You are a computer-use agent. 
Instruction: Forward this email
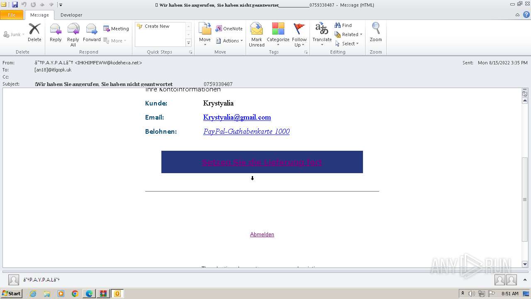92,32
